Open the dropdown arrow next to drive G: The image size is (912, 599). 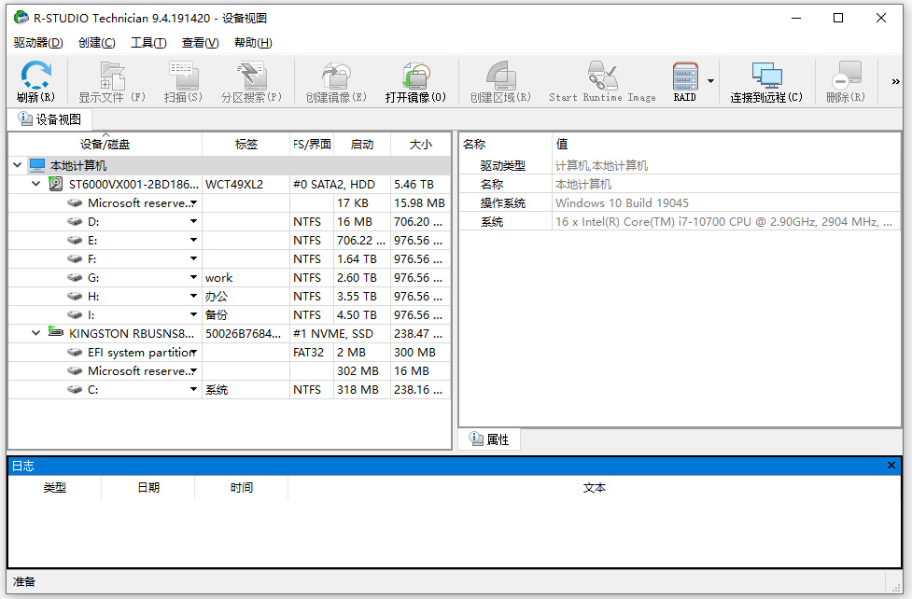click(x=192, y=277)
